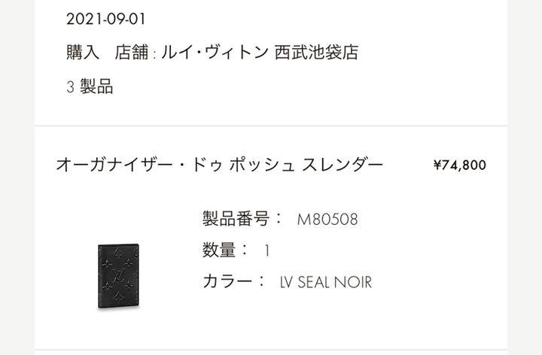The width and height of the screenshot is (542, 355).
Task: Click the 数量 quantity label
Action: click(219, 250)
